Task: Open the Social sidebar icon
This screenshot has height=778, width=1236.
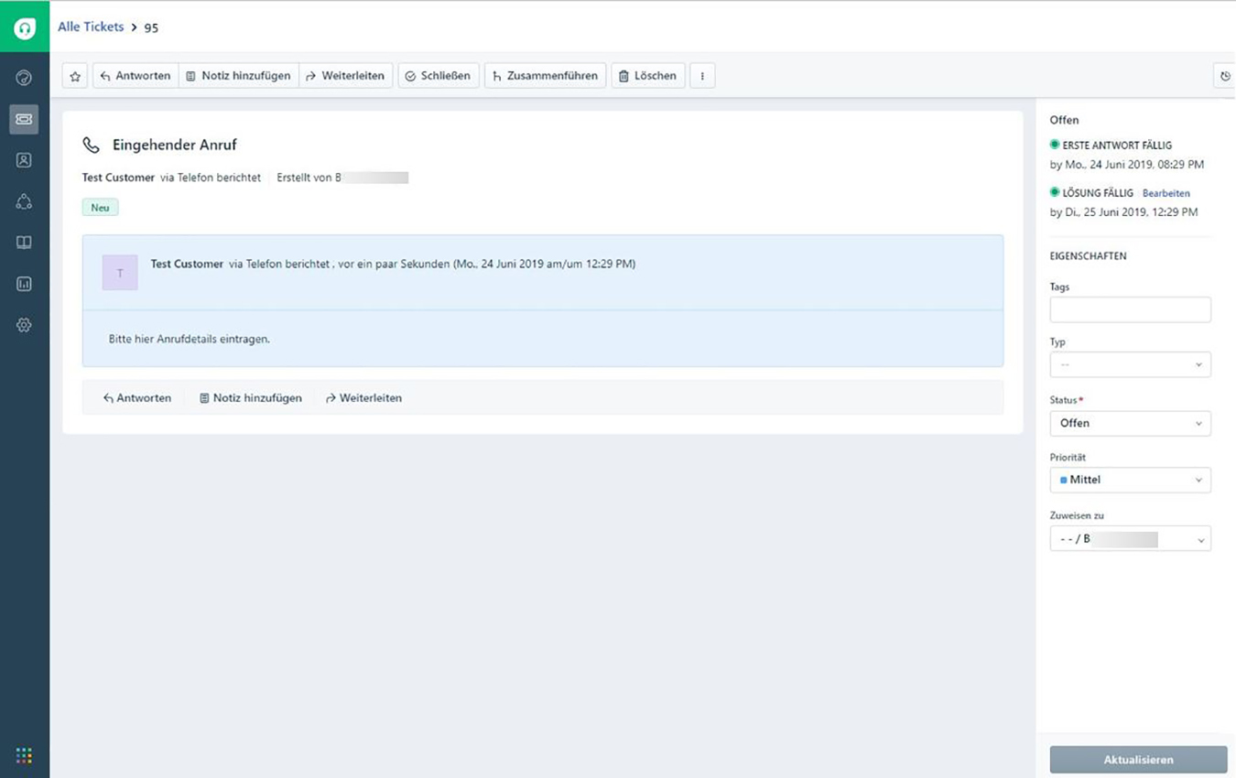Action: tap(25, 201)
